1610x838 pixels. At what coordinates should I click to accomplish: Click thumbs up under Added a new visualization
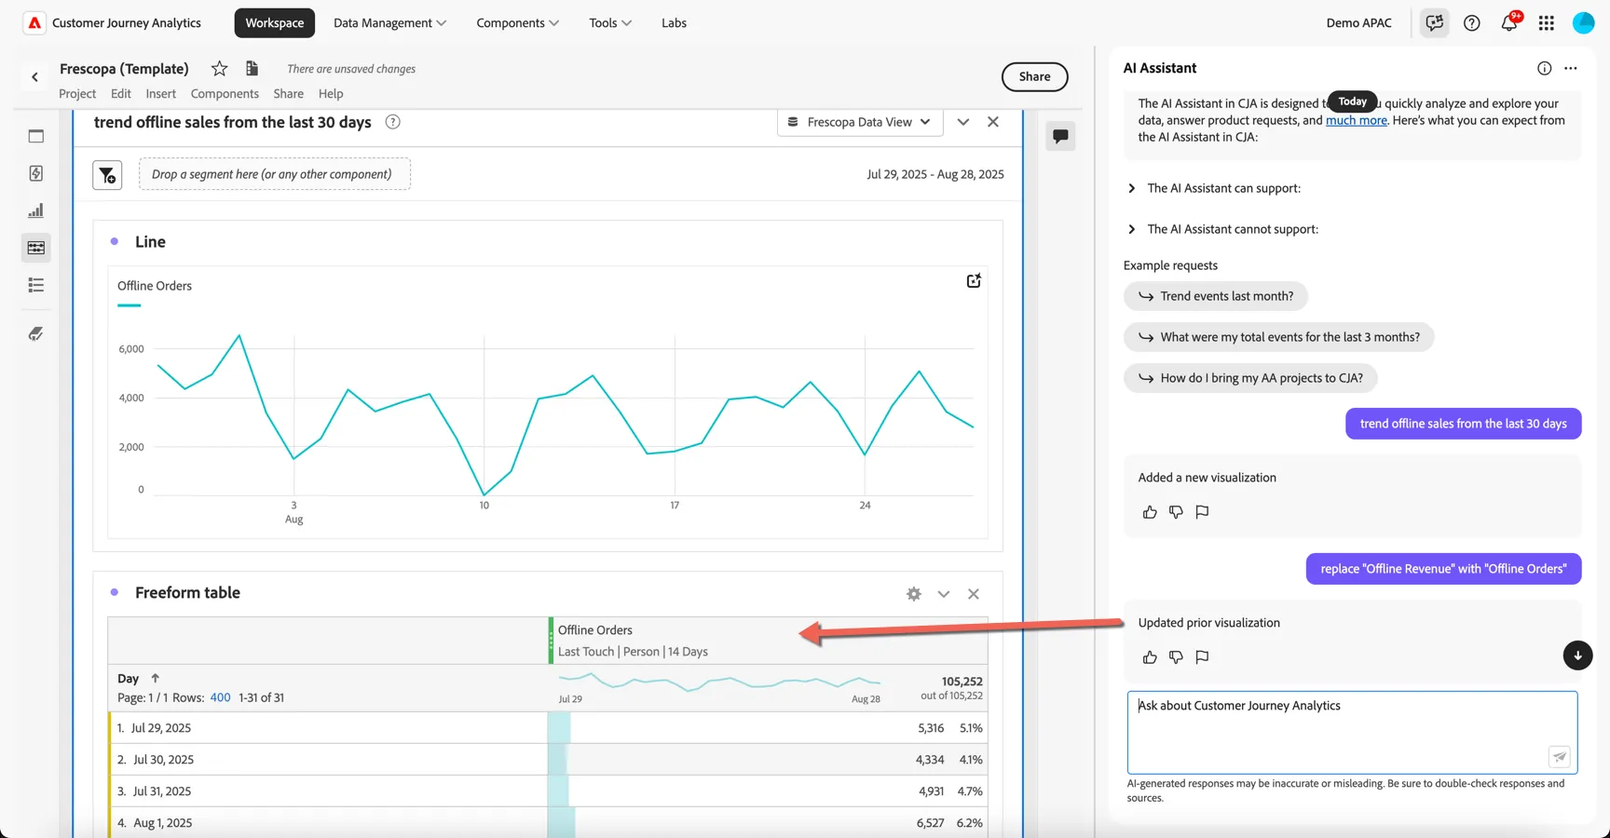point(1150,512)
